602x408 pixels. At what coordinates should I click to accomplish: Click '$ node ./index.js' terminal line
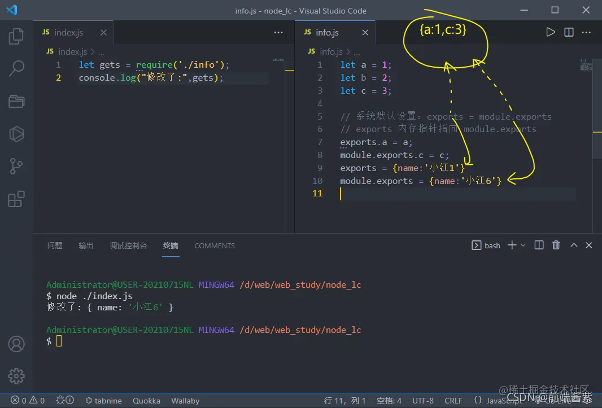pyautogui.click(x=89, y=296)
